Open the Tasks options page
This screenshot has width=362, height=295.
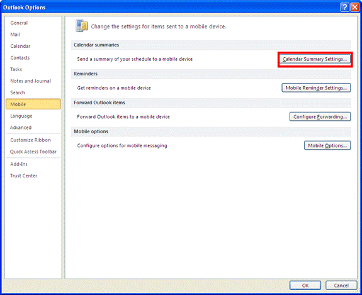pos(16,69)
